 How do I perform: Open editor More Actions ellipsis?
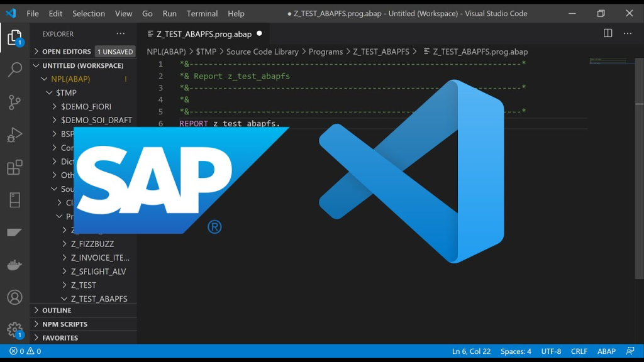tap(628, 33)
